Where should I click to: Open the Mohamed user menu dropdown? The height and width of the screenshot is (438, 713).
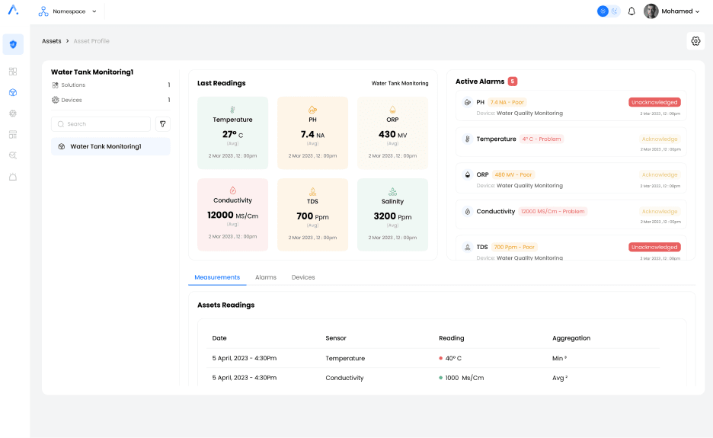[672, 11]
